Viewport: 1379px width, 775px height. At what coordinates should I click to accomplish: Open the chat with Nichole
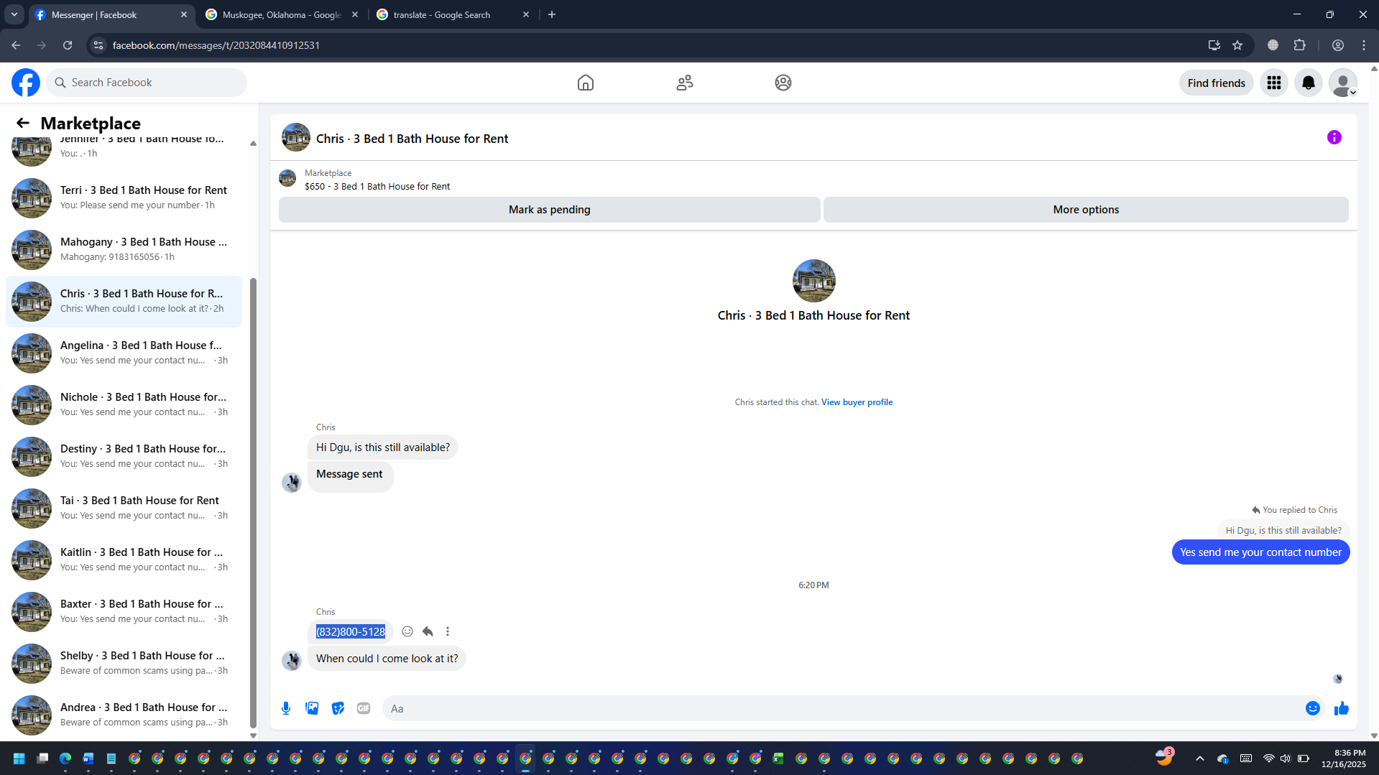(124, 404)
